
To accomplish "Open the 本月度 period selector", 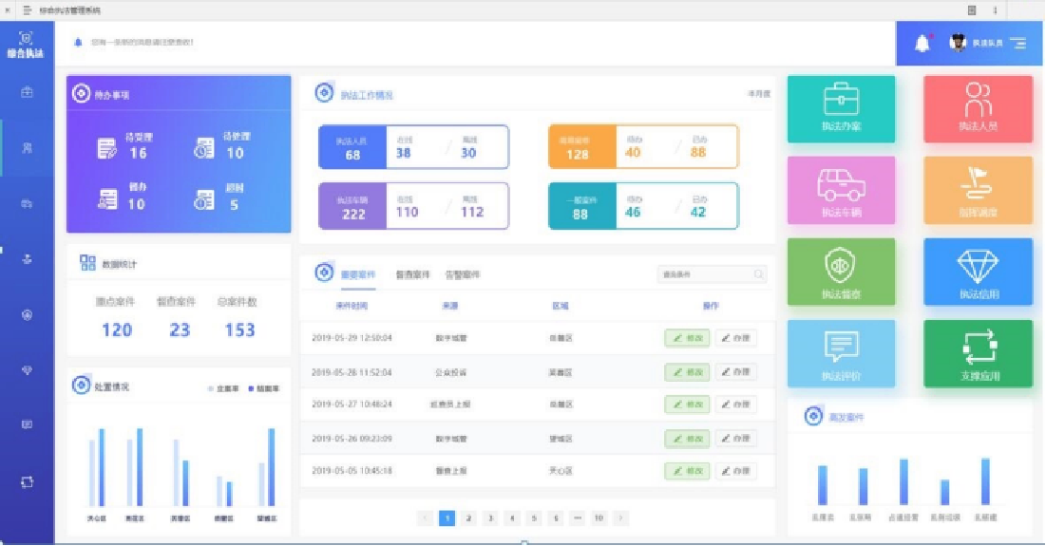I will [758, 94].
